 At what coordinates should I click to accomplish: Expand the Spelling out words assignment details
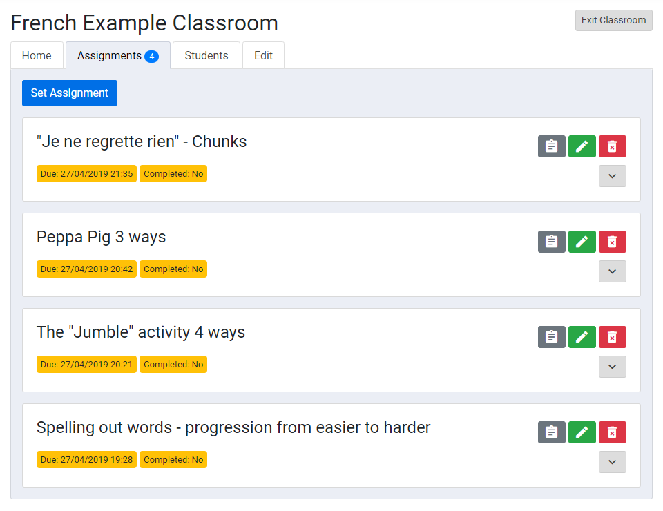[x=612, y=462]
